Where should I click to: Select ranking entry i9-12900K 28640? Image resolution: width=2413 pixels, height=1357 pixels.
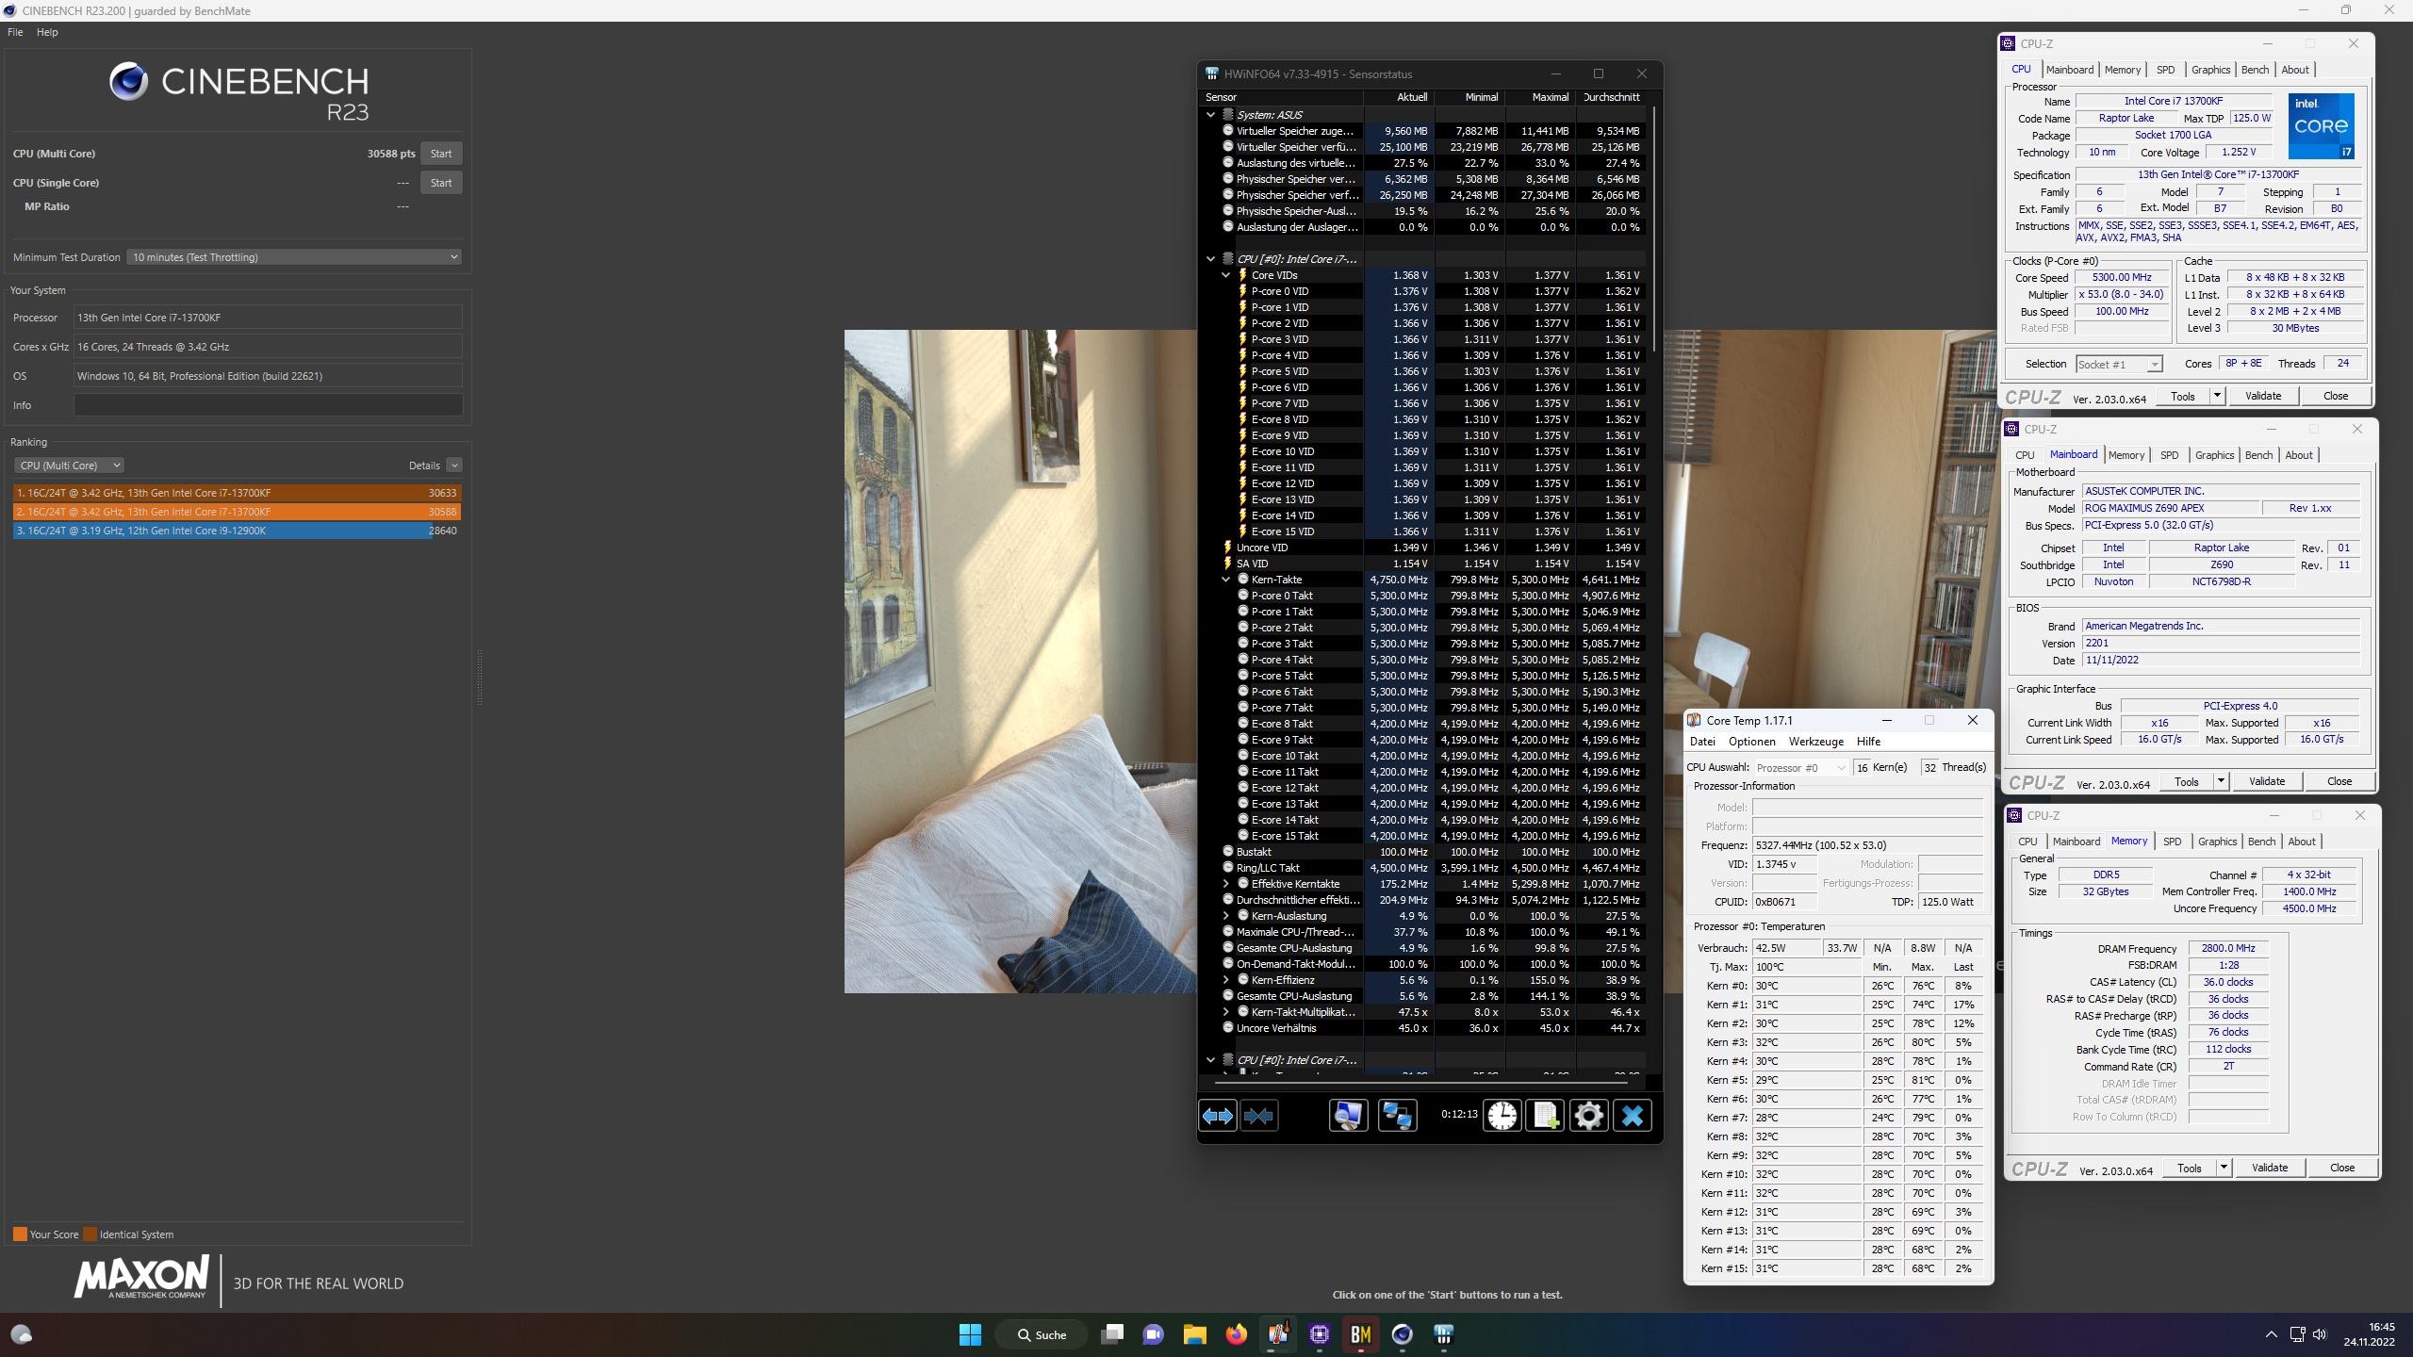pos(237,531)
